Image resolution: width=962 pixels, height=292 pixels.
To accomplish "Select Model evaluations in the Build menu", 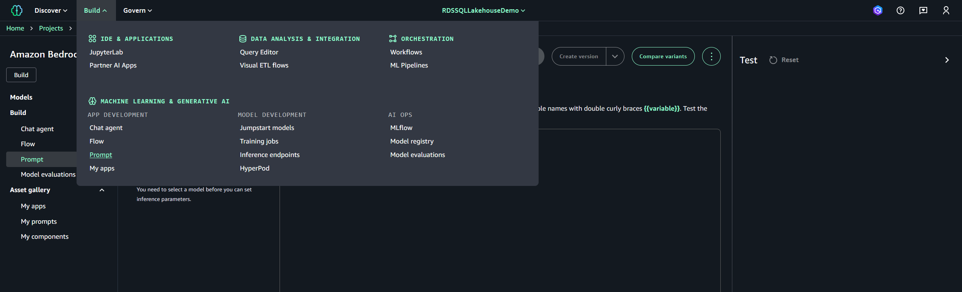I will click(x=418, y=155).
